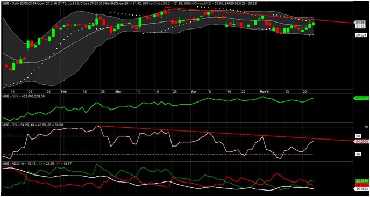Screen dimensions: 370x197
Task: Click the 21.42 moving average price tag
Action: tap(360, 27)
